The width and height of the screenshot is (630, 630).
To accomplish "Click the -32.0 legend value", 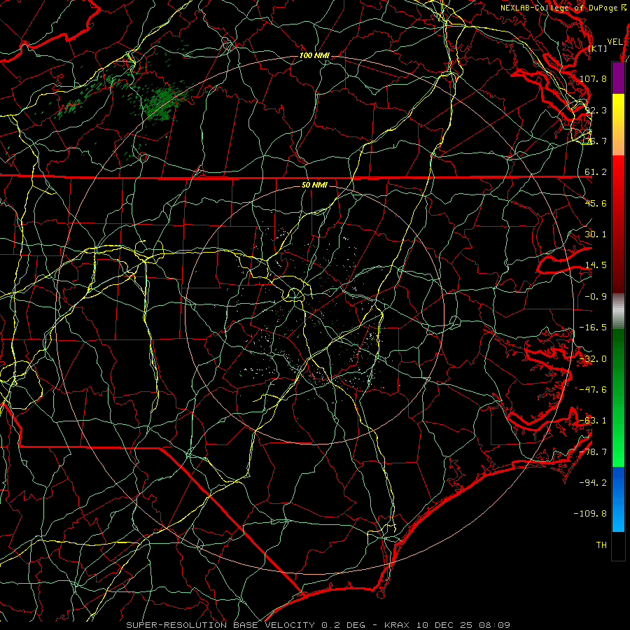I will tap(593, 359).
